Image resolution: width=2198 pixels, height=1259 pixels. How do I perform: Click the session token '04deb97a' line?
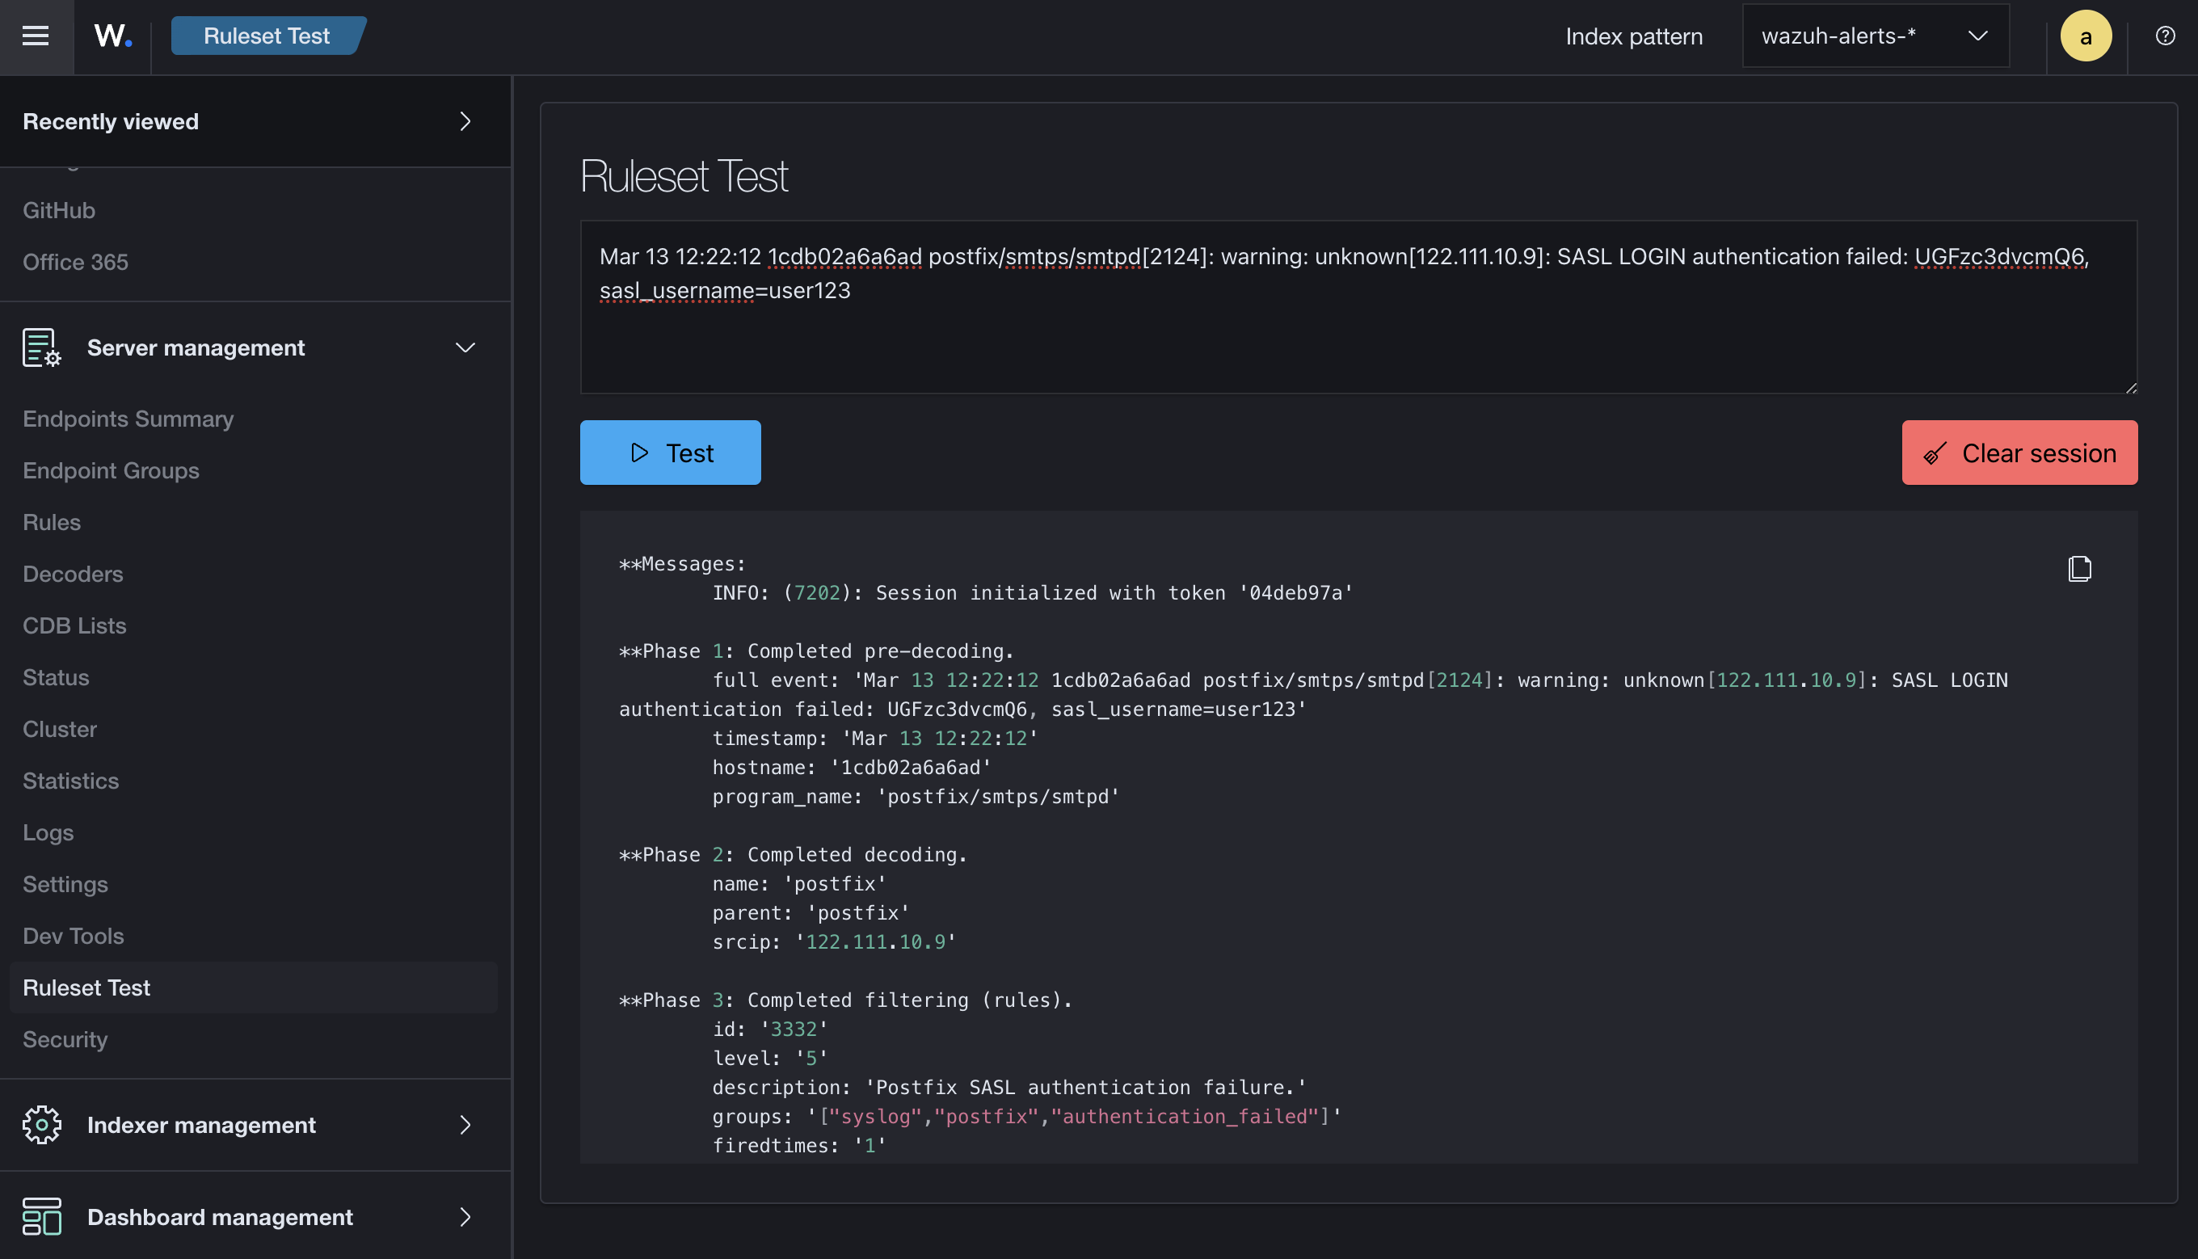(1033, 593)
